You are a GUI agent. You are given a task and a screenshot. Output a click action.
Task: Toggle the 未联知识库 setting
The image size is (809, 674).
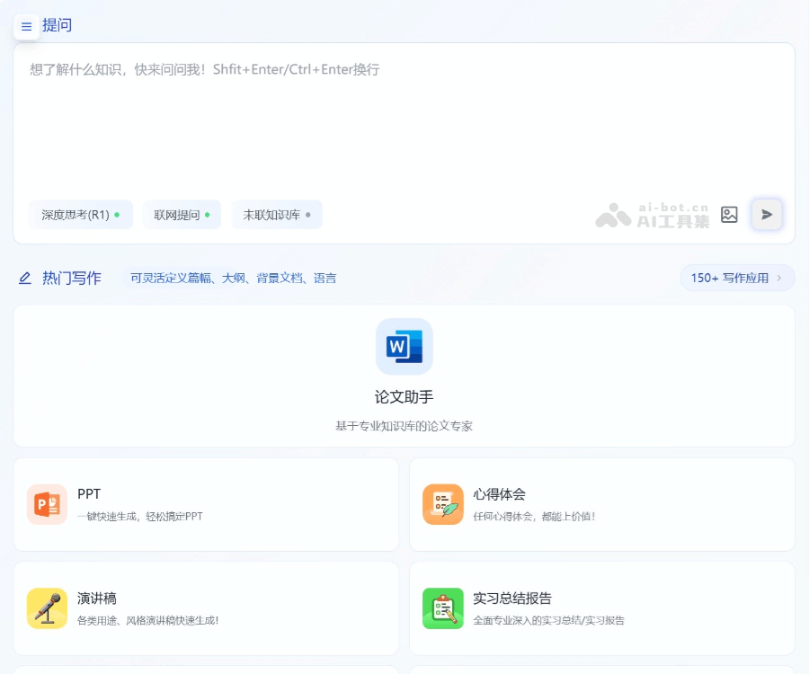(277, 215)
